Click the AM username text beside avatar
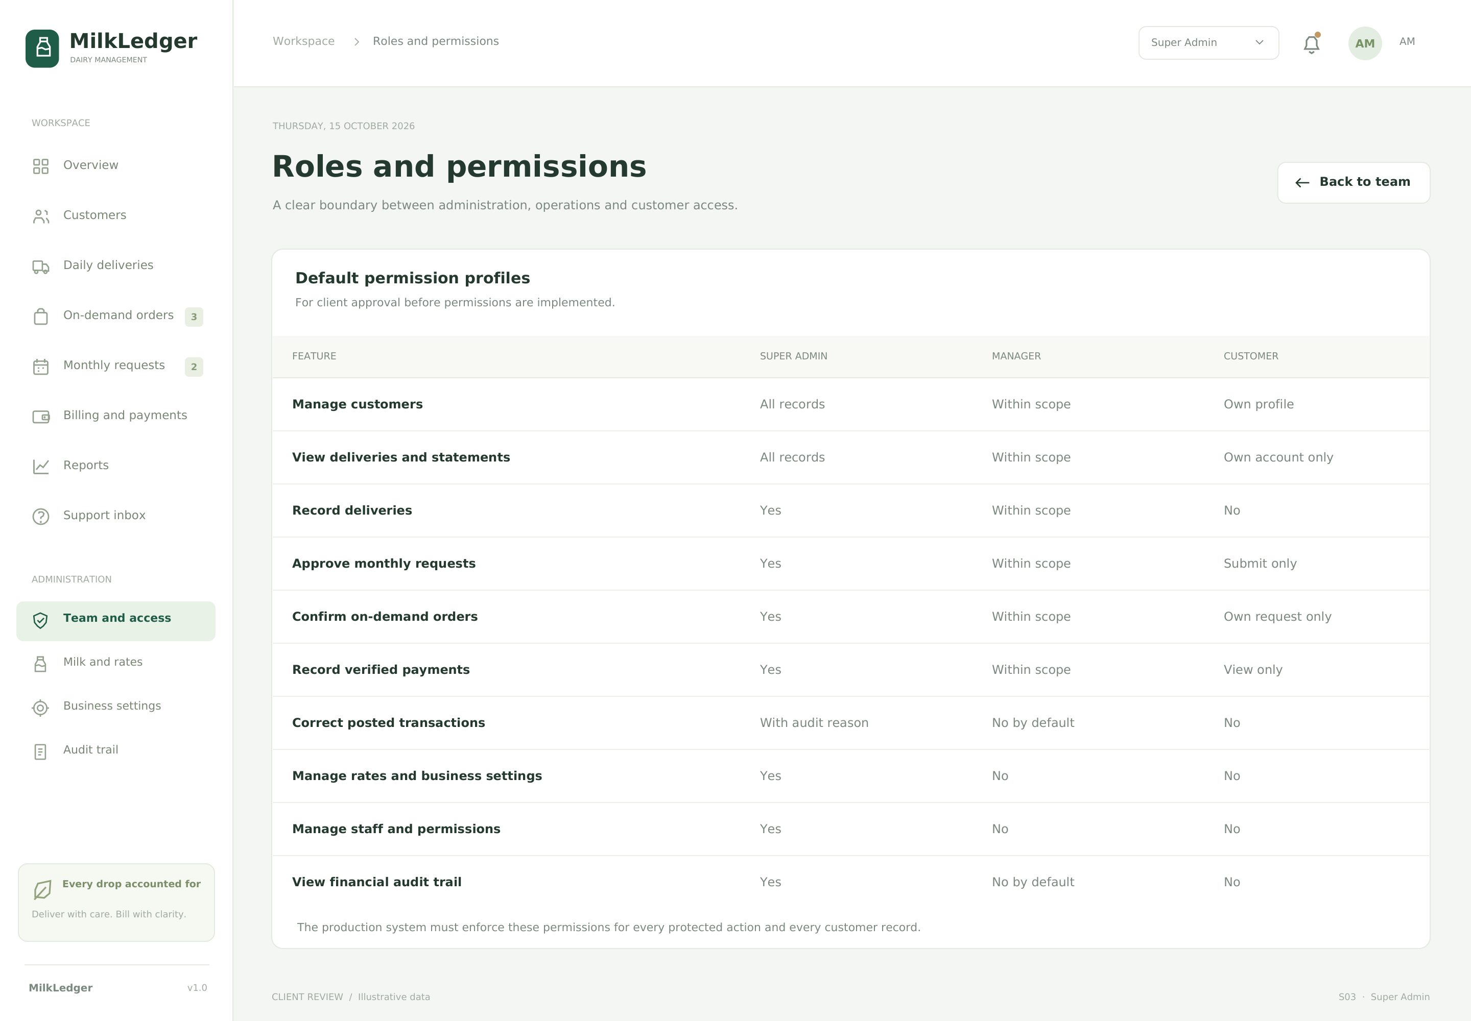 click(1406, 41)
